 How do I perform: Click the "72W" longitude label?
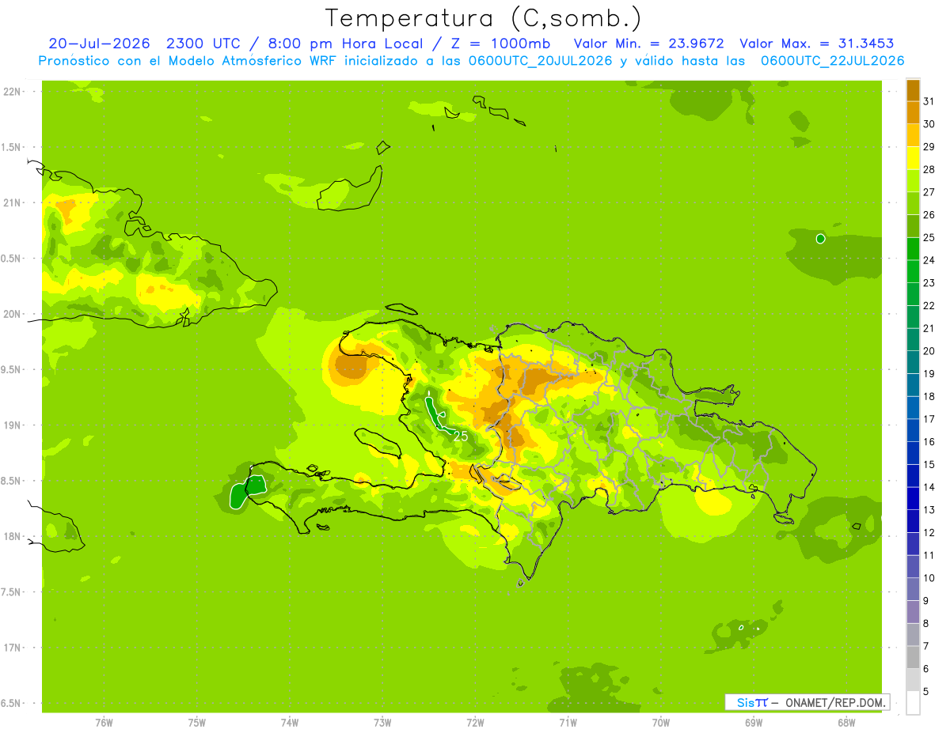475,723
